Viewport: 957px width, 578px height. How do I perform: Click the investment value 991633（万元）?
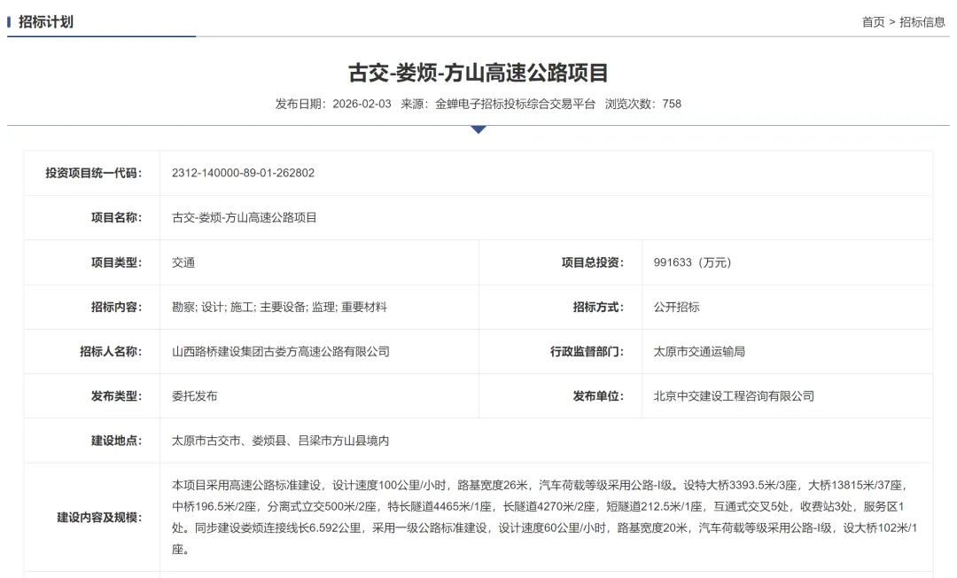(692, 262)
